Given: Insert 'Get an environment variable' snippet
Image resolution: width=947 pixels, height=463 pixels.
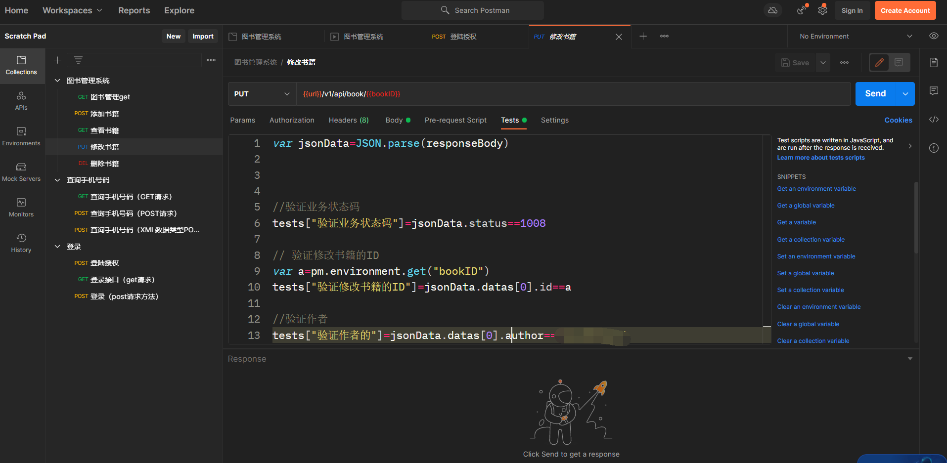Looking at the screenshot, I should pyautogui.click(x=816, y=189).
